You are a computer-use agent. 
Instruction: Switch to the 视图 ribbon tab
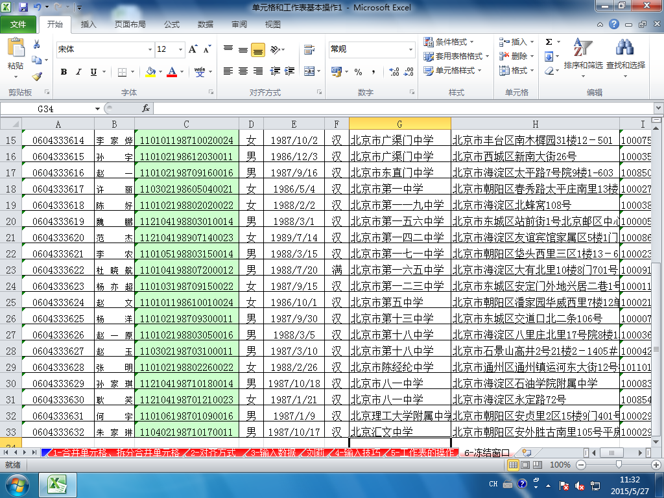click(273, 25)
